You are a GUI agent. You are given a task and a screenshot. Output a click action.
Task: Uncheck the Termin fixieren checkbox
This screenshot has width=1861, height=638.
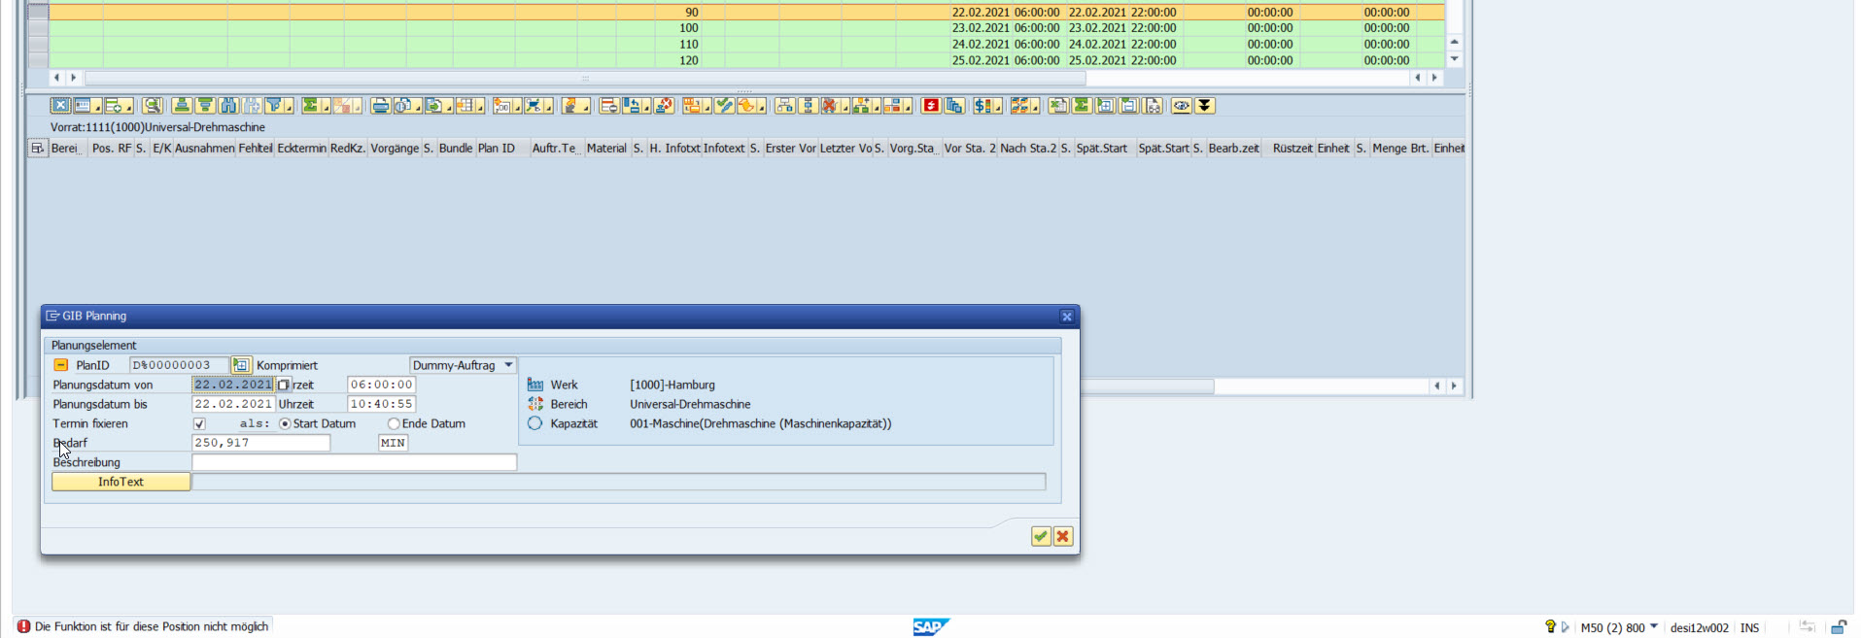pos(199,424)
